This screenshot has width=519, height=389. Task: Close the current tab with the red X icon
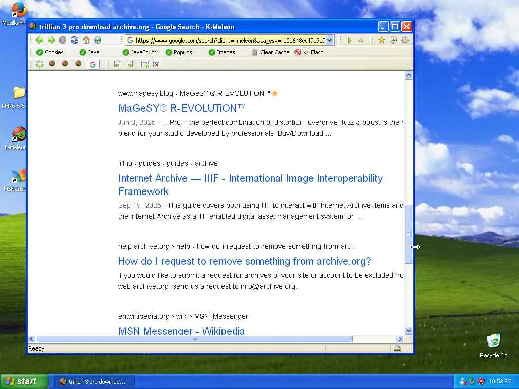tap(157, 64)
